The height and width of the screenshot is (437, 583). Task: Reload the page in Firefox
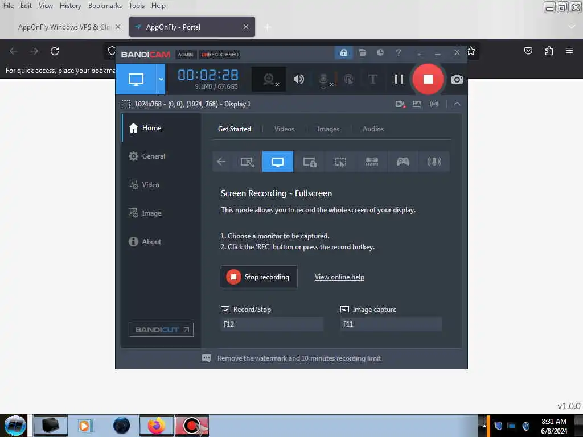pos(55,51)
